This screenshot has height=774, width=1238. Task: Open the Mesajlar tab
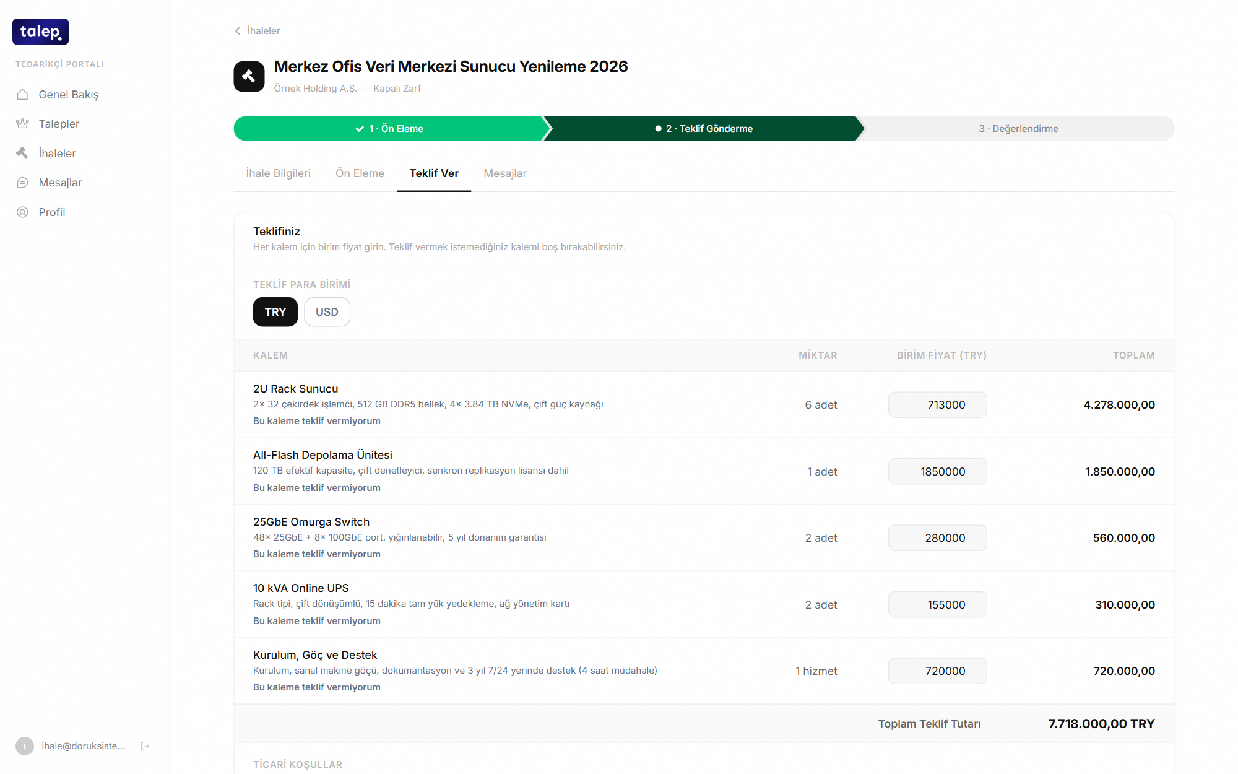click(505, 173)
